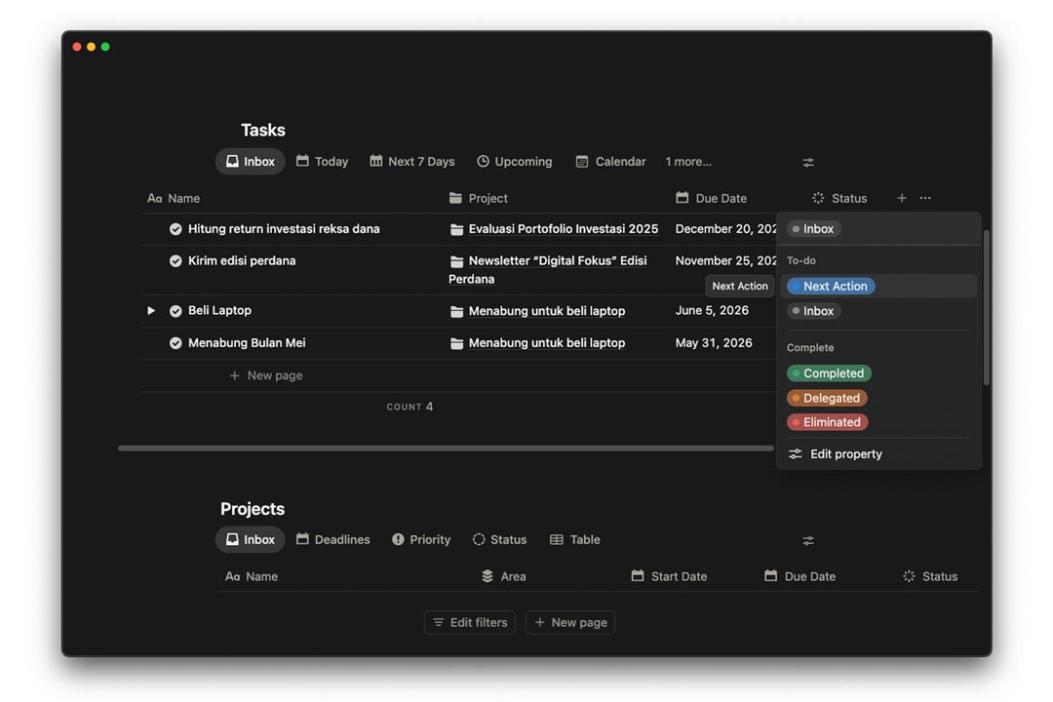Viewport: 1053px width, 702px height.
Task: Select the Deadlines tab in Projects
Action: coord(331,540)
